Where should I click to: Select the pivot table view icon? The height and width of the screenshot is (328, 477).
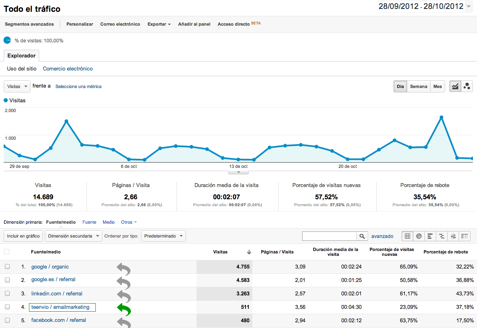coord(464,236)
